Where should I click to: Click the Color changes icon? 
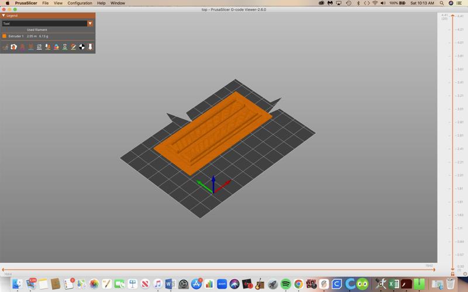tap(56, 47)
